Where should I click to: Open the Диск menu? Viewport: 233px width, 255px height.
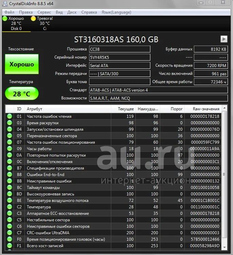pos(72,12)
